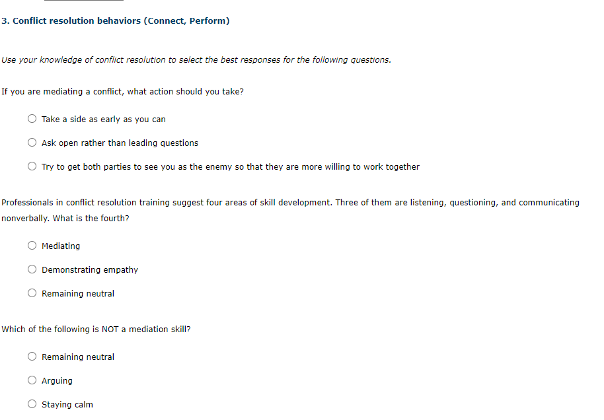This screenshot has width=604, height=420.
Task: Pick 'Remaining neutral' for the NOT-a-mediation-skill question
Action: click(x=32, y=356)
